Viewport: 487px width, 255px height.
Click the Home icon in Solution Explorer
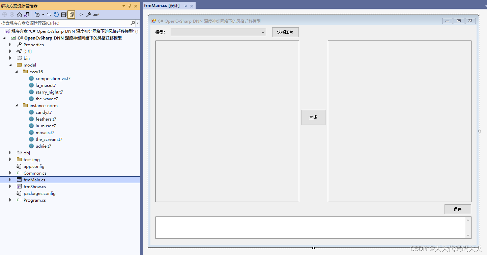tap(20, 15)
